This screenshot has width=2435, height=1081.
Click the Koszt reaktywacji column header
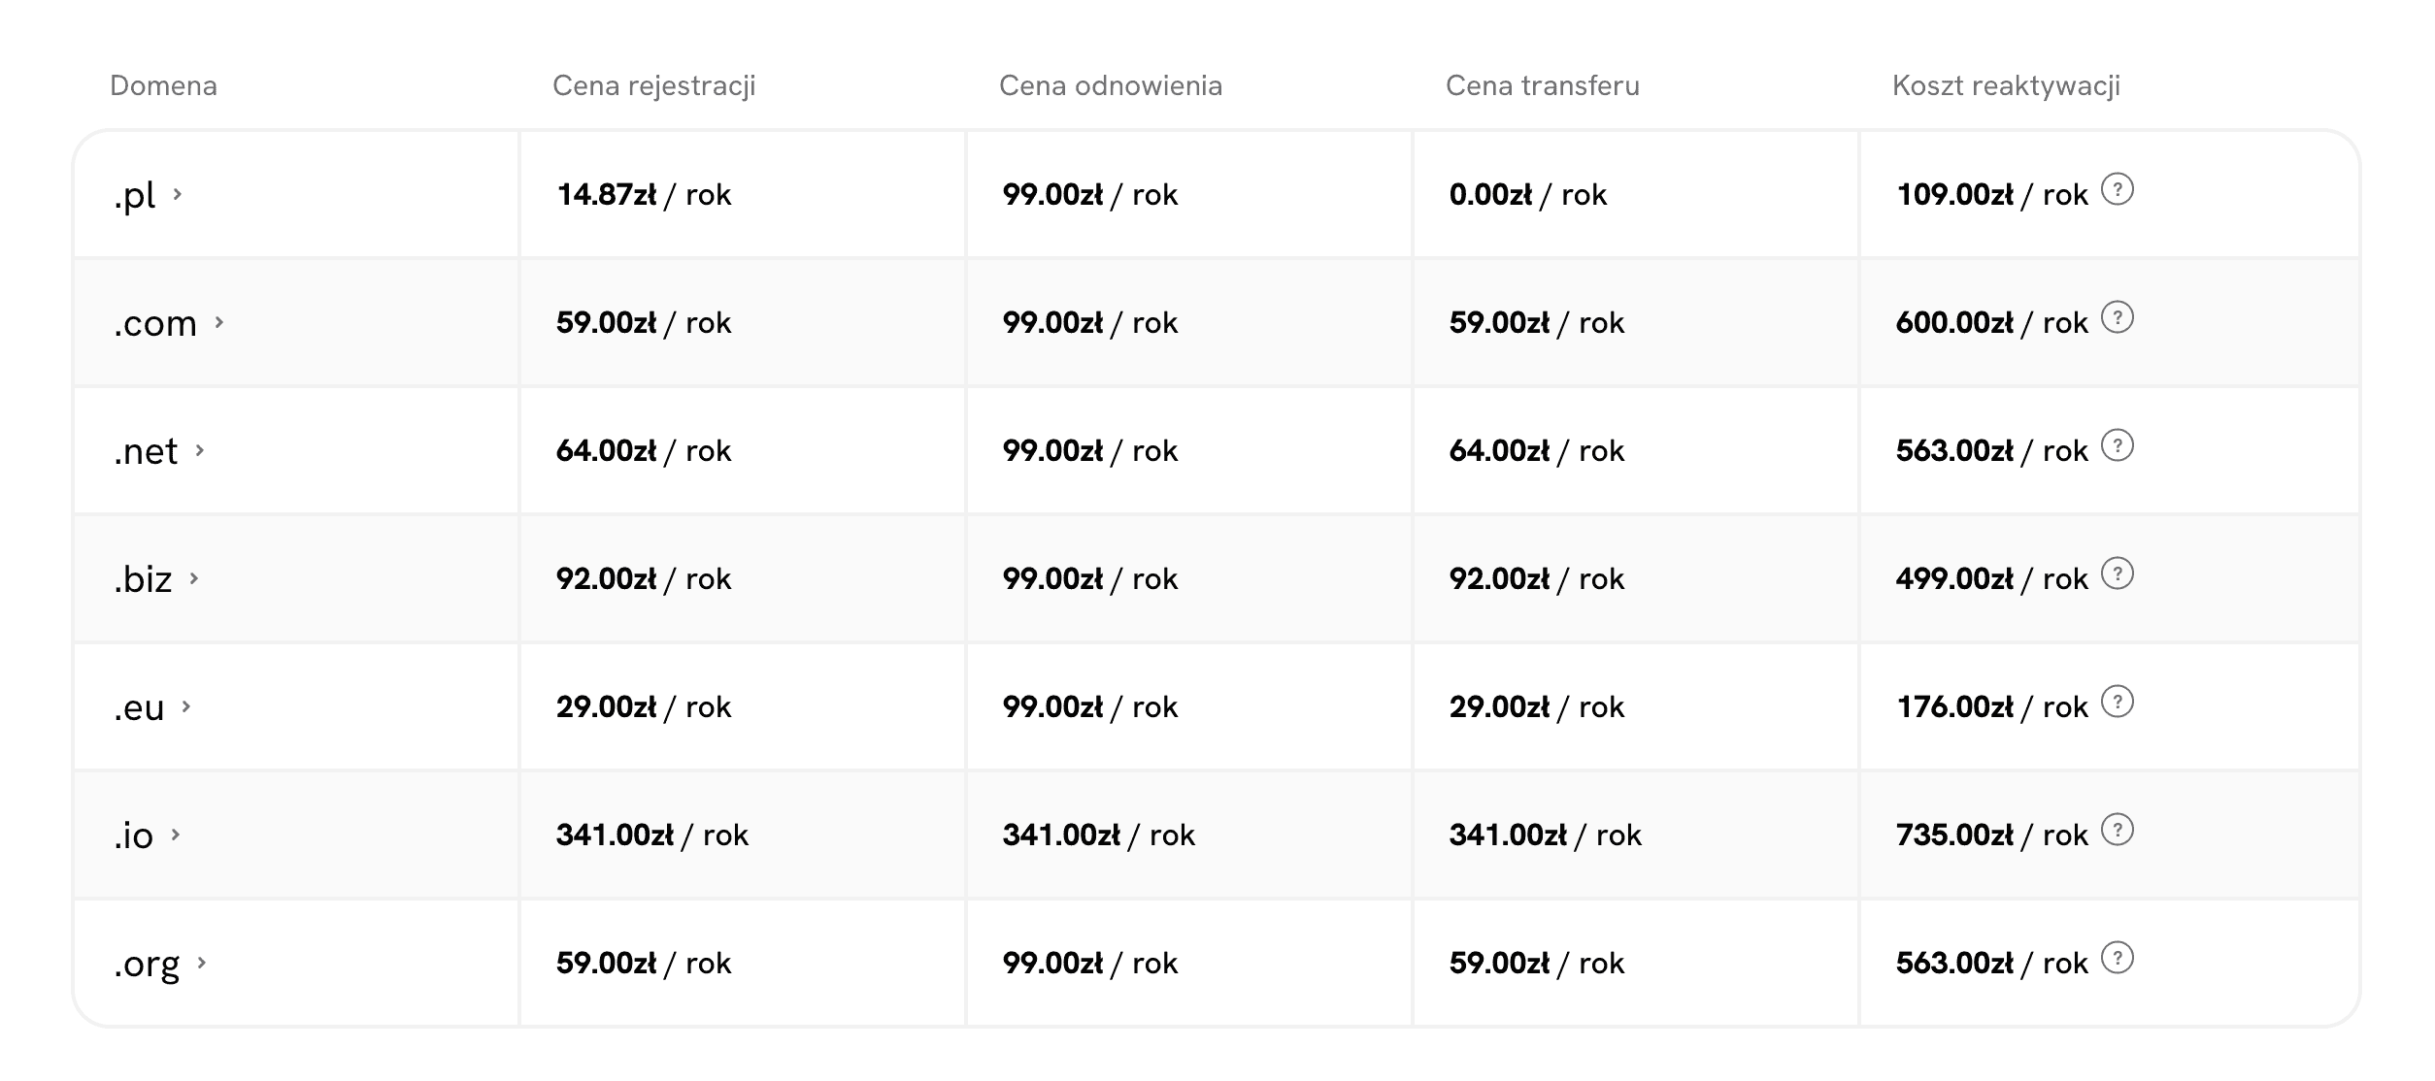(x=2005, y=85)
